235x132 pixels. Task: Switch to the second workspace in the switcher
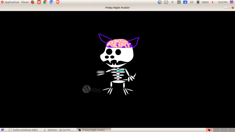coord(216,130)
